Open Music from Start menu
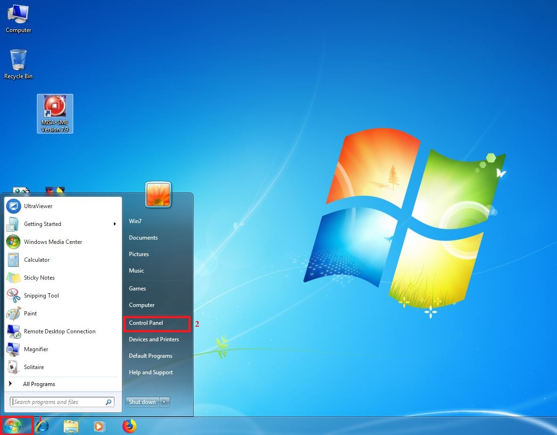The height and width of the screenshot is (435, 557). [137, 271]
